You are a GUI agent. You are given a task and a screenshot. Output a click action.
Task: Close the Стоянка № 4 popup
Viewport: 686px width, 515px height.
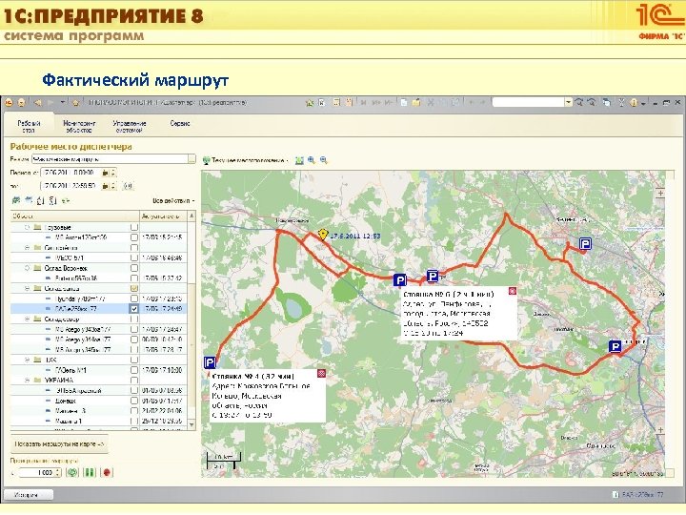click(x=322, y=374)
